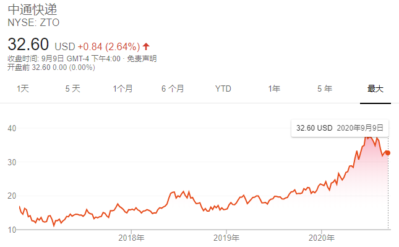The image size is (399, 247).
Task: Show the 6 个月 chart range
Action: click(173, 89)
